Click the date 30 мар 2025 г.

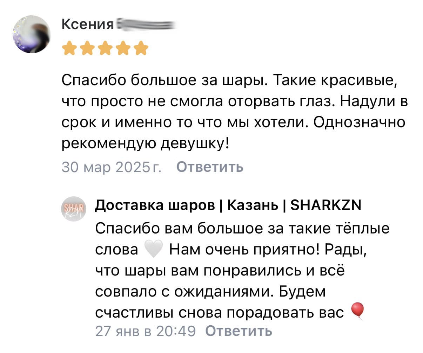112,167
